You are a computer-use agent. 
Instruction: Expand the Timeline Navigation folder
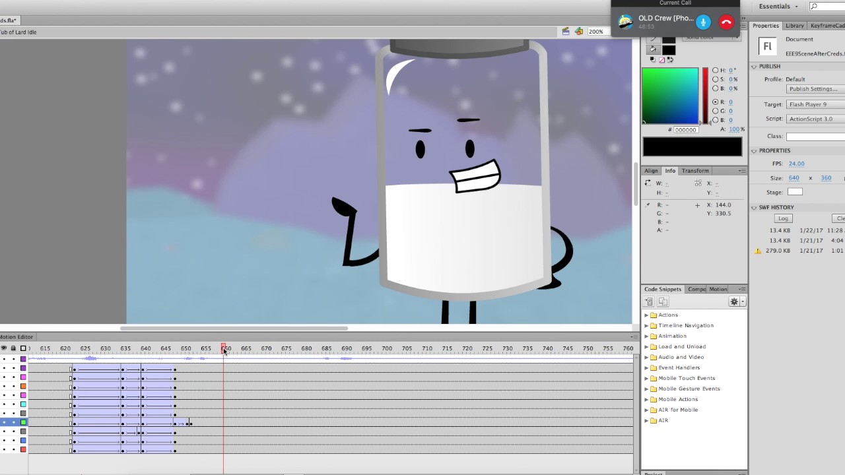click(x=646, y=326)
